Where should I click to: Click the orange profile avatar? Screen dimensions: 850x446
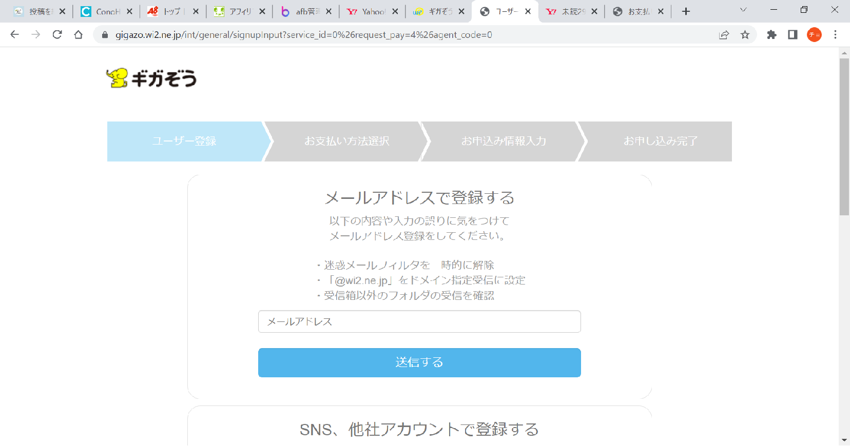pyautogui.click(x=814, y=34)
